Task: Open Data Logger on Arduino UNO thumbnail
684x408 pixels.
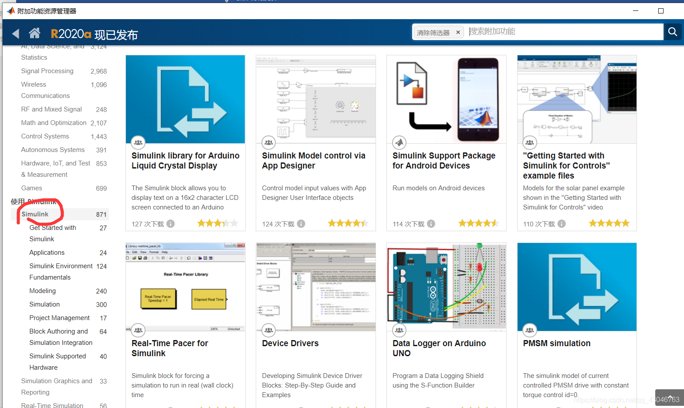Action: coord(446,287)
